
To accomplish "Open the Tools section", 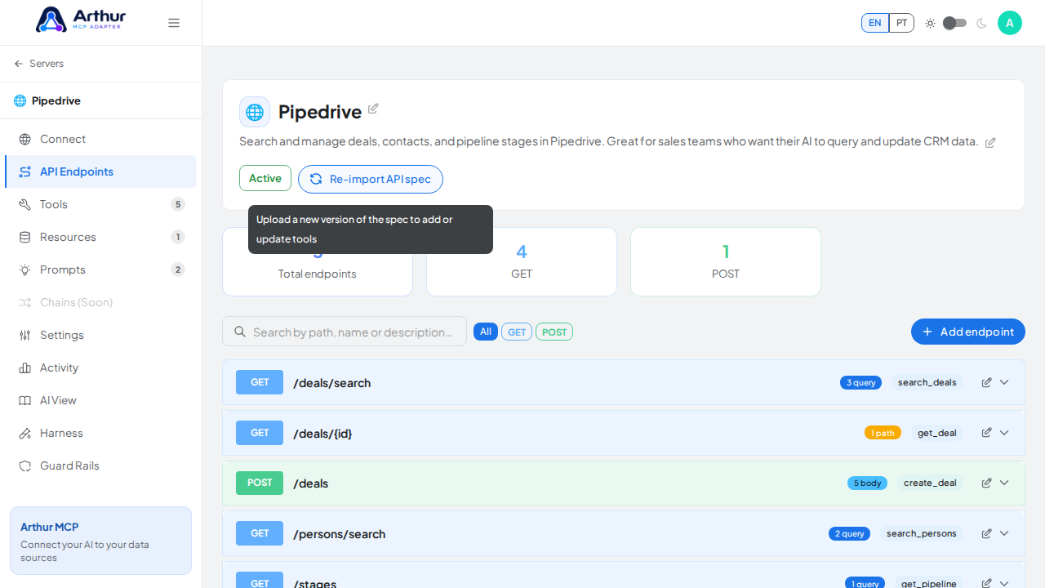I will [x=100, y=204].
